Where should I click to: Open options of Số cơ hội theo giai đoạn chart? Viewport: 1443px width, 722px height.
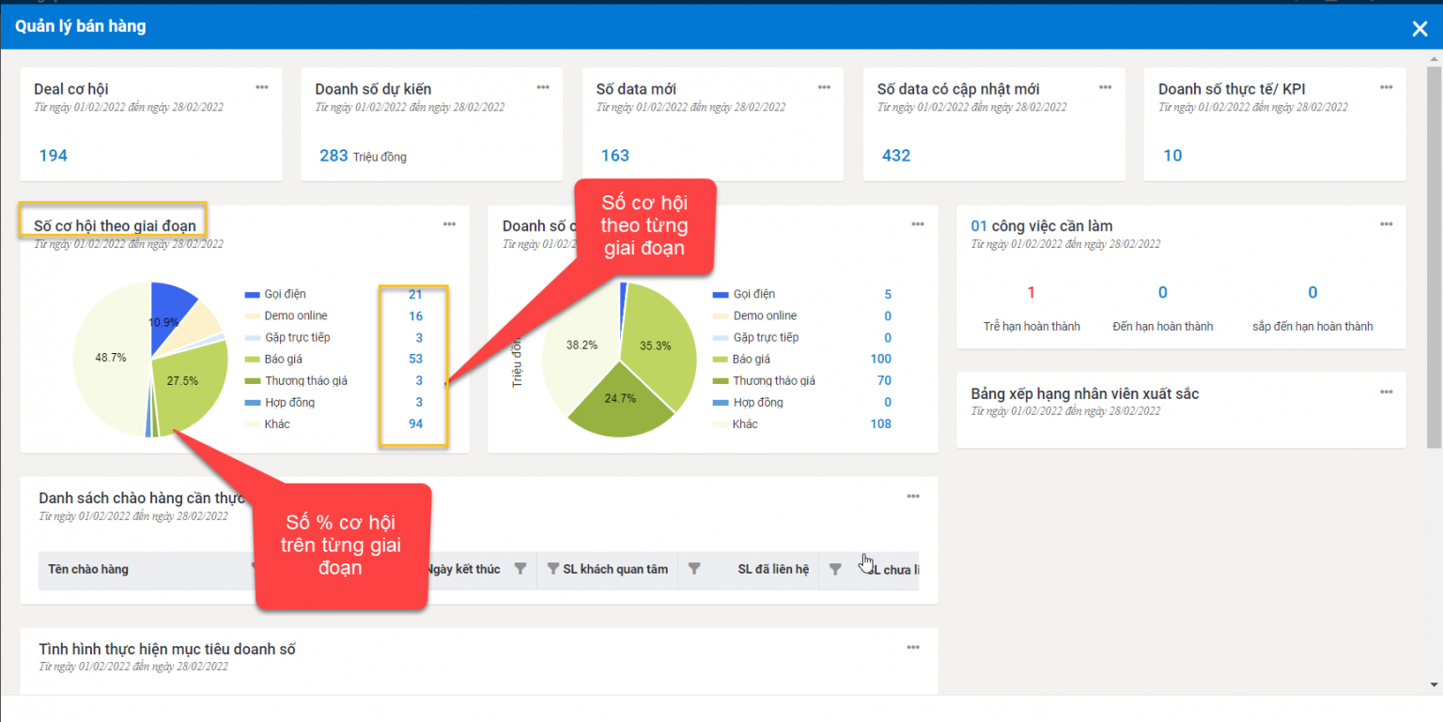(449, 223)
